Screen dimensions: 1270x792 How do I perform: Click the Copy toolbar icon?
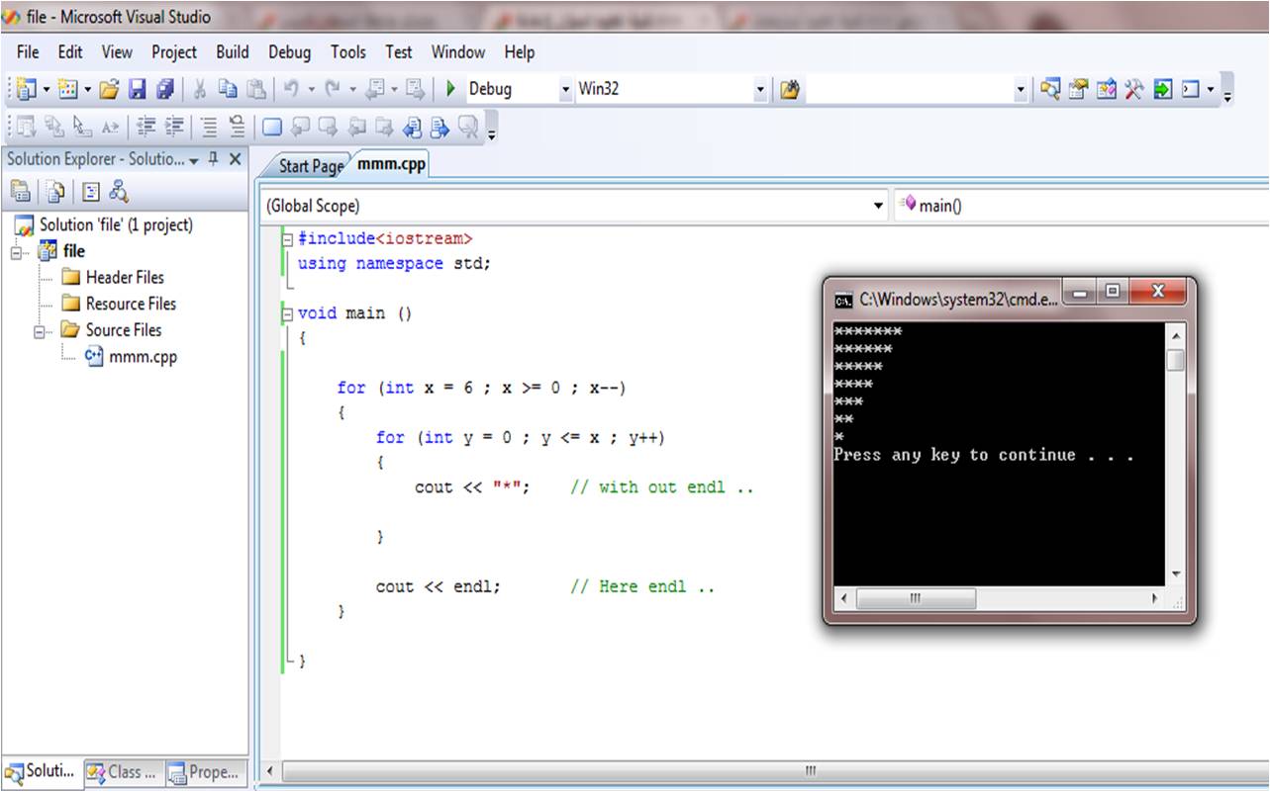tap(228, 89)
